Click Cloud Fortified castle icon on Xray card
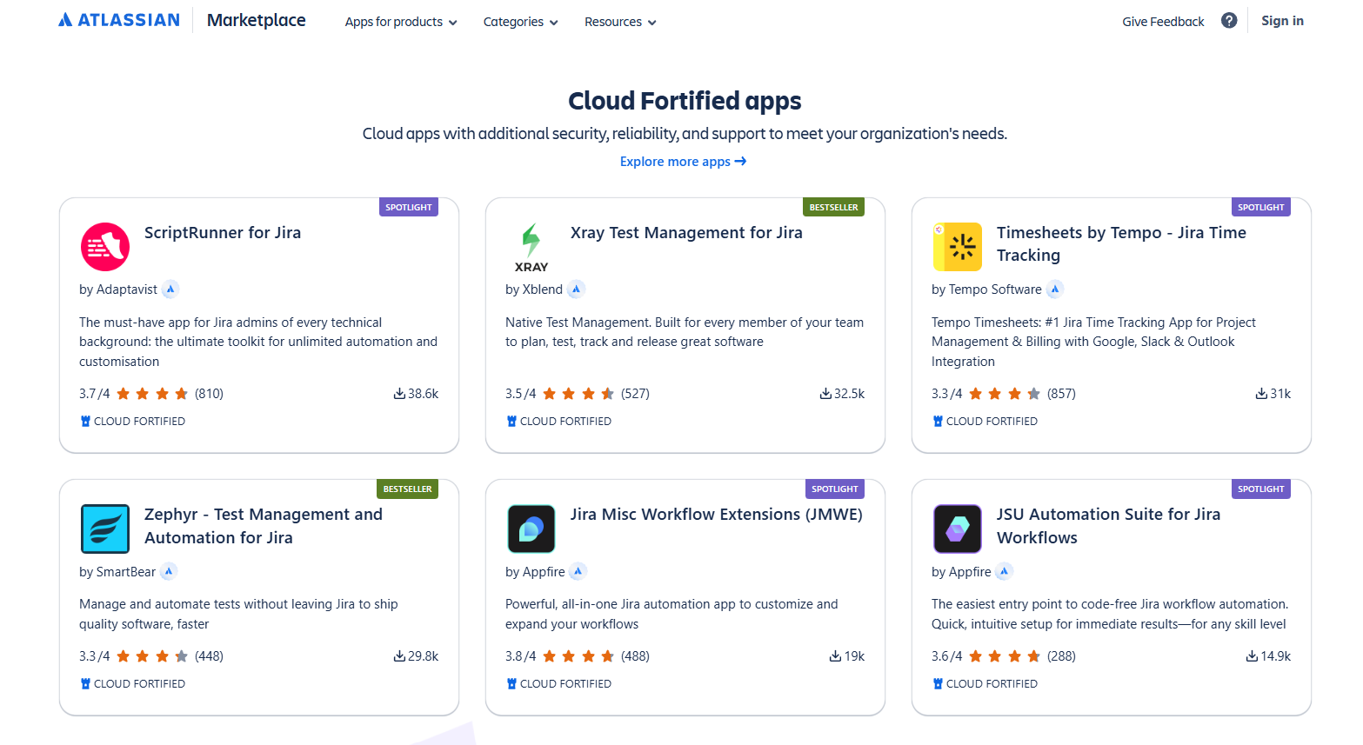1363x745 pixels. pos(511,422)
